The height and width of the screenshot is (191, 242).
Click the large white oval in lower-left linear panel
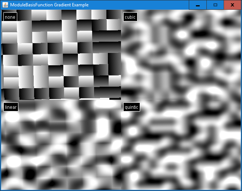point(14,162)
